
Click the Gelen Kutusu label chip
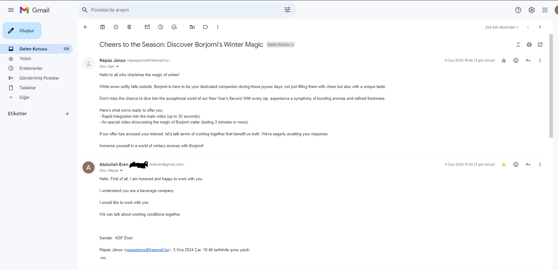[278, 45]
